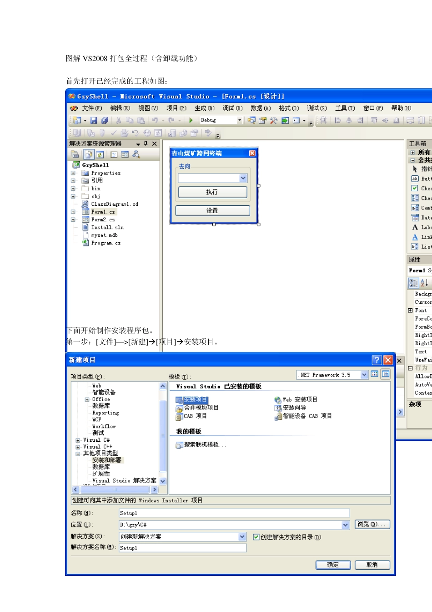The image size is (432, 612).
Task: Open the .NET Framework 3.5 dropdown
Action: [364, 375]
